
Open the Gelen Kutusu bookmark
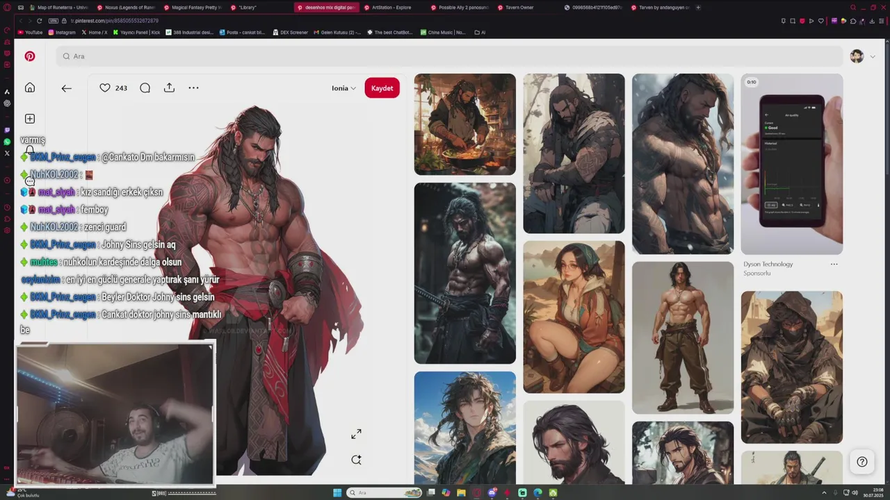click(x=337, y=33)
